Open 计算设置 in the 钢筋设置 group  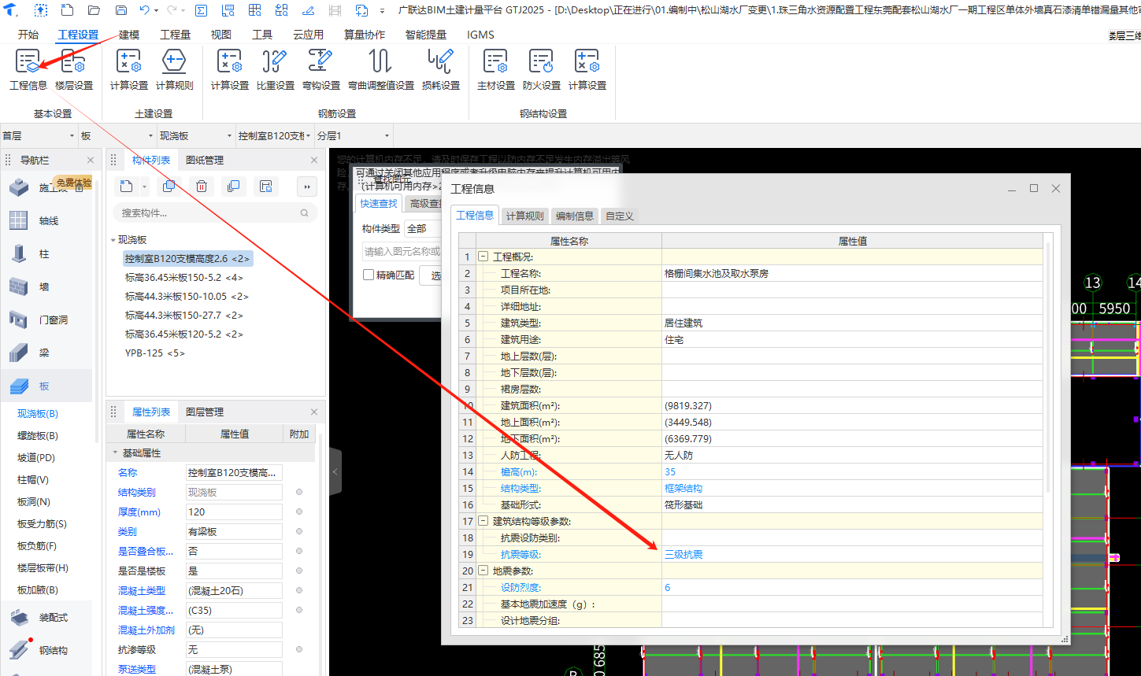click(x=230, y=69)
